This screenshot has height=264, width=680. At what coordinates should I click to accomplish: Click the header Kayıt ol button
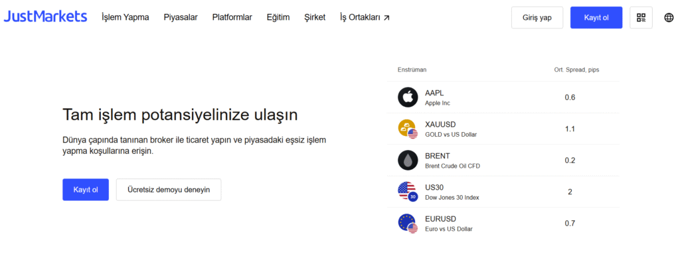[596, 17]
